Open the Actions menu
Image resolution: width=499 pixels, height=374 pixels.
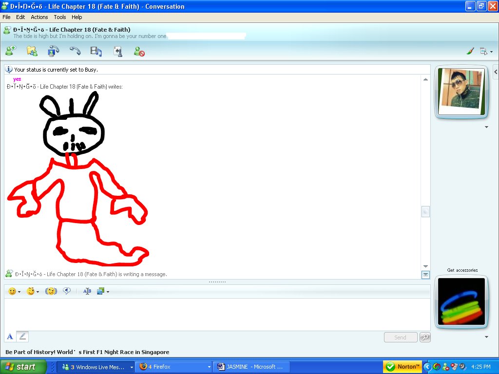point(39,17)
